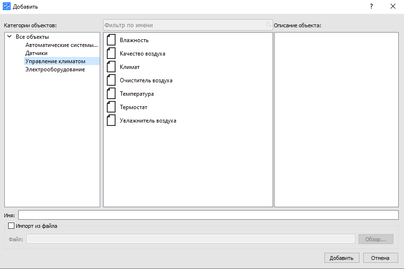Click the Температура object icon
Screen dimensions: 404x269
[111, 94]
